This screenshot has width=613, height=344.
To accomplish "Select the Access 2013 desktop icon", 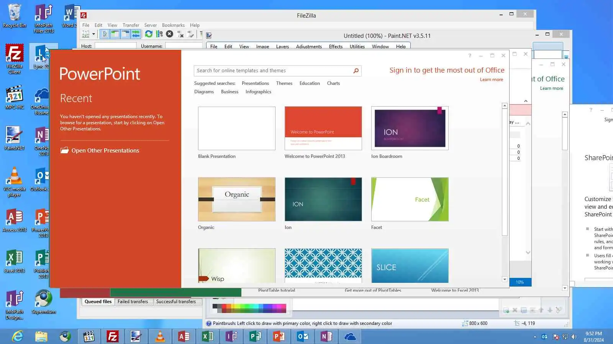I will (x=15, y=221).
